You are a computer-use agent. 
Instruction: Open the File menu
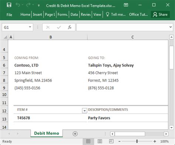pyautogui.click(x=9, y=15)
